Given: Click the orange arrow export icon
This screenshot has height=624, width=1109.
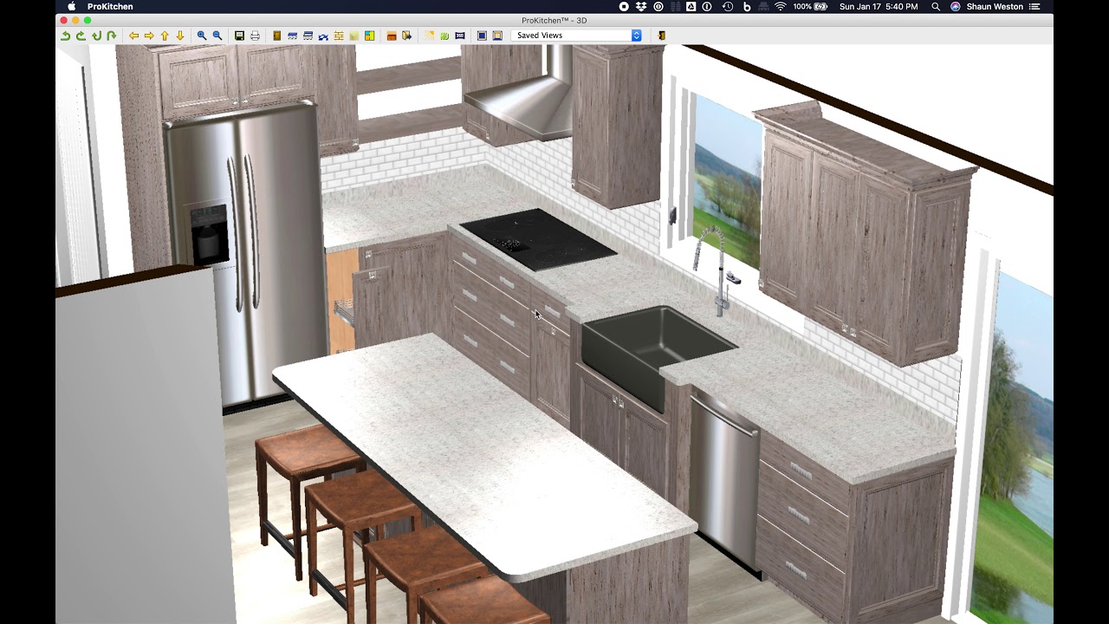Looking at the screenshot, I should [407, 36].
